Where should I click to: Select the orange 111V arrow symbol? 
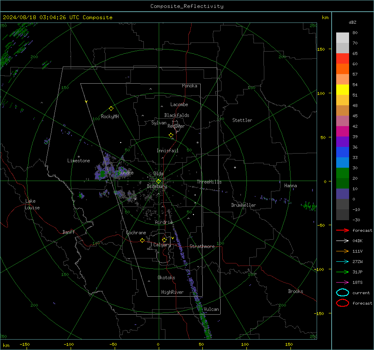[x=342, y=251]
